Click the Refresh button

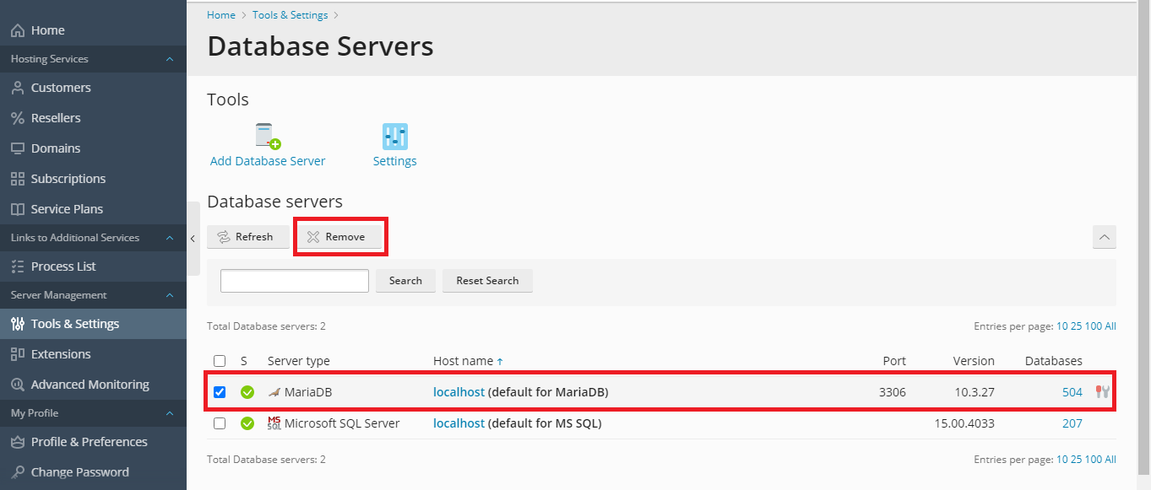pos(247,237)
